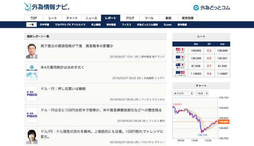Click the 米ドル/円 flag pair icon

click(180, 49)
